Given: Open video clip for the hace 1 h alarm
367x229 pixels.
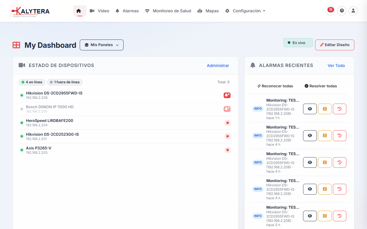Looking at the screenshot, I should (325, 109).
